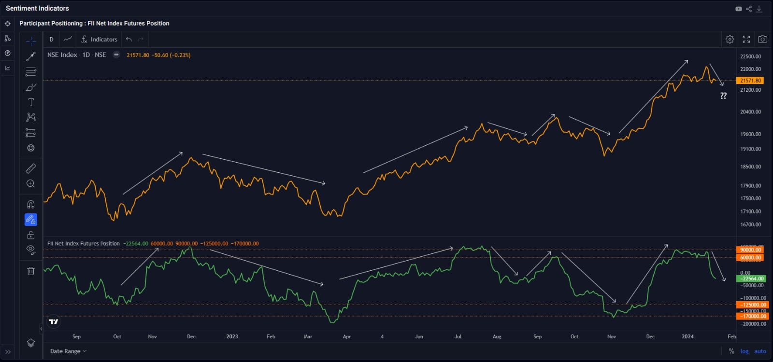Viewport: 773px width, 362px height.
Task: Open the XABCD patterns tool
Action: click(31, 117)
